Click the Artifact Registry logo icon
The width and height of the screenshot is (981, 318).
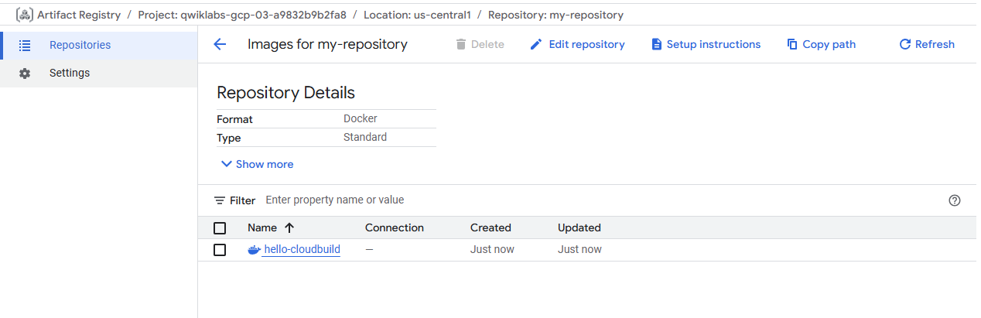(x=24, y=15)
